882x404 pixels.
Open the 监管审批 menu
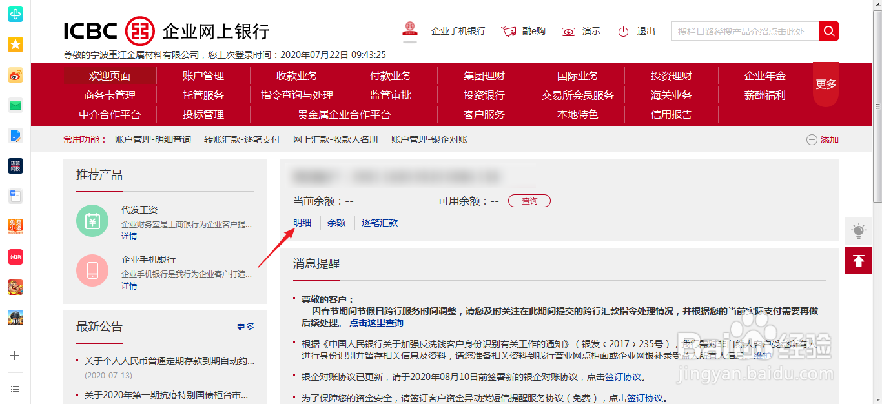coord(391,95)
